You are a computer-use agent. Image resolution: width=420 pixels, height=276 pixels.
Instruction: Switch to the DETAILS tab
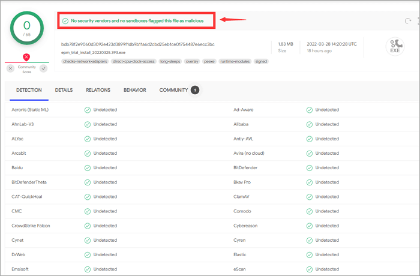(x=64, y=90)
